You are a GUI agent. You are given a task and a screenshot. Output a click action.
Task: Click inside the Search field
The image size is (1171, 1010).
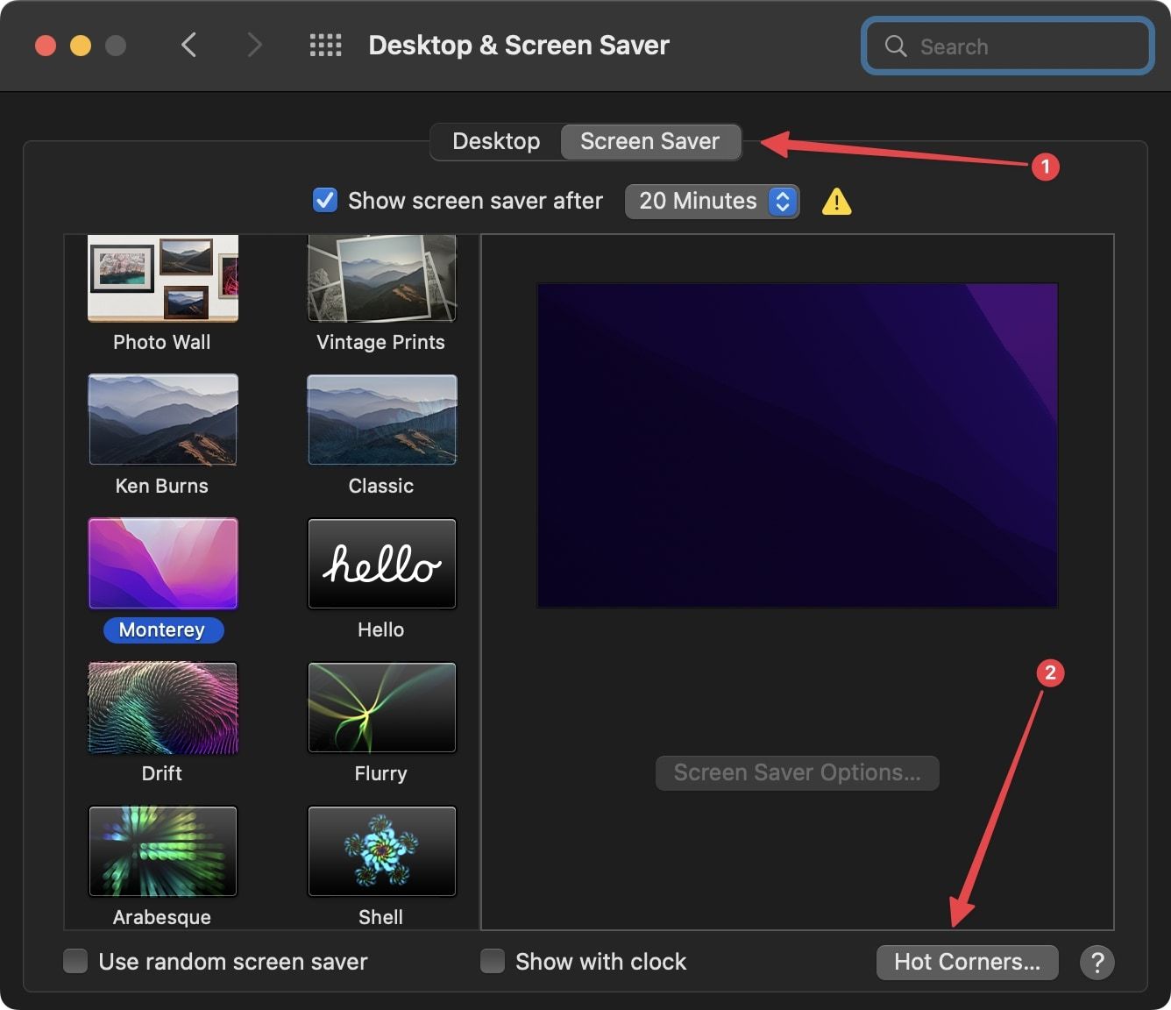point(1006,46)
